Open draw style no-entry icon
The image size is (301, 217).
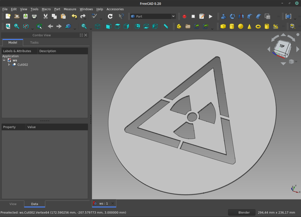point(26,26)
